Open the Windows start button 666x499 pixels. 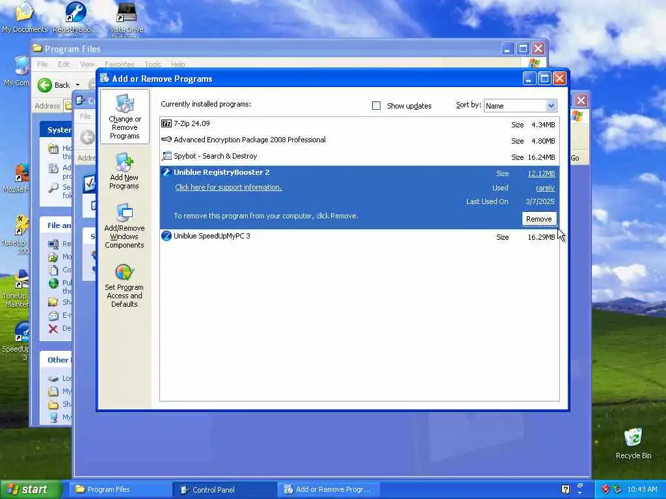pyautogui.click(x=31, y=489)
